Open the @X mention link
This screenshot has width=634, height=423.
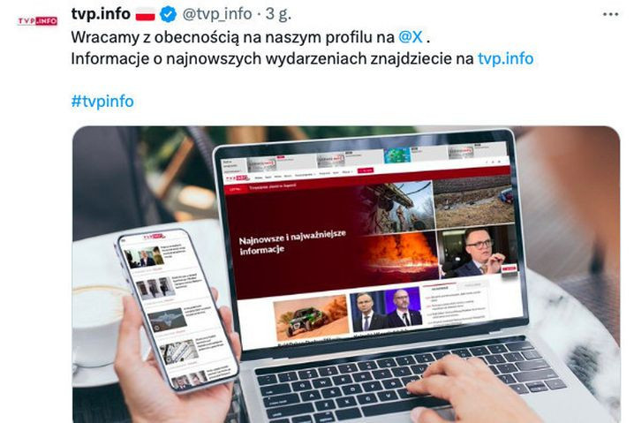411,37
